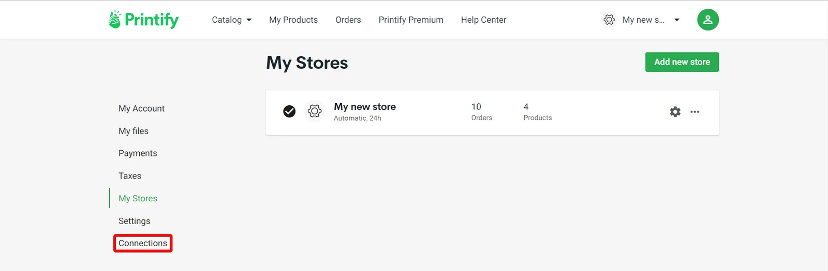Select My Account in the sidebar

(141, 108)
